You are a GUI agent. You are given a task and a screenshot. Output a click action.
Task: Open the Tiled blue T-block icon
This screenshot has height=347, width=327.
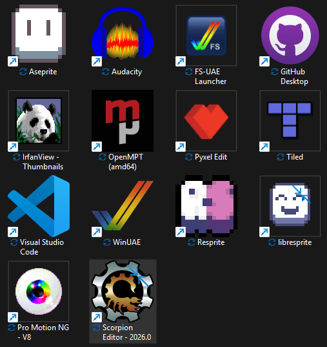pos(290,120)
